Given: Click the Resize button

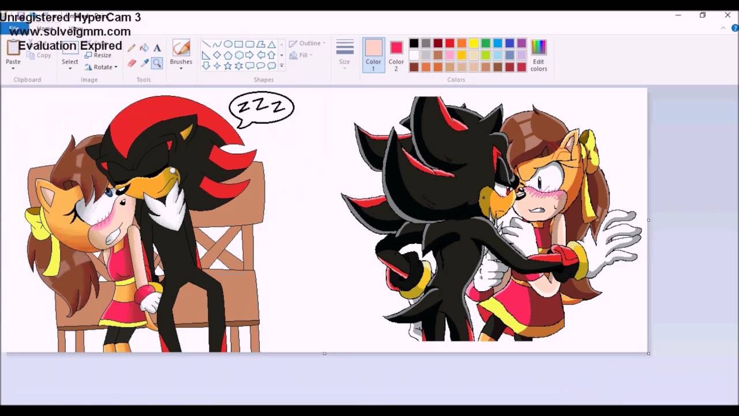Looking at the screenshot, I should [x=98, y=55].
